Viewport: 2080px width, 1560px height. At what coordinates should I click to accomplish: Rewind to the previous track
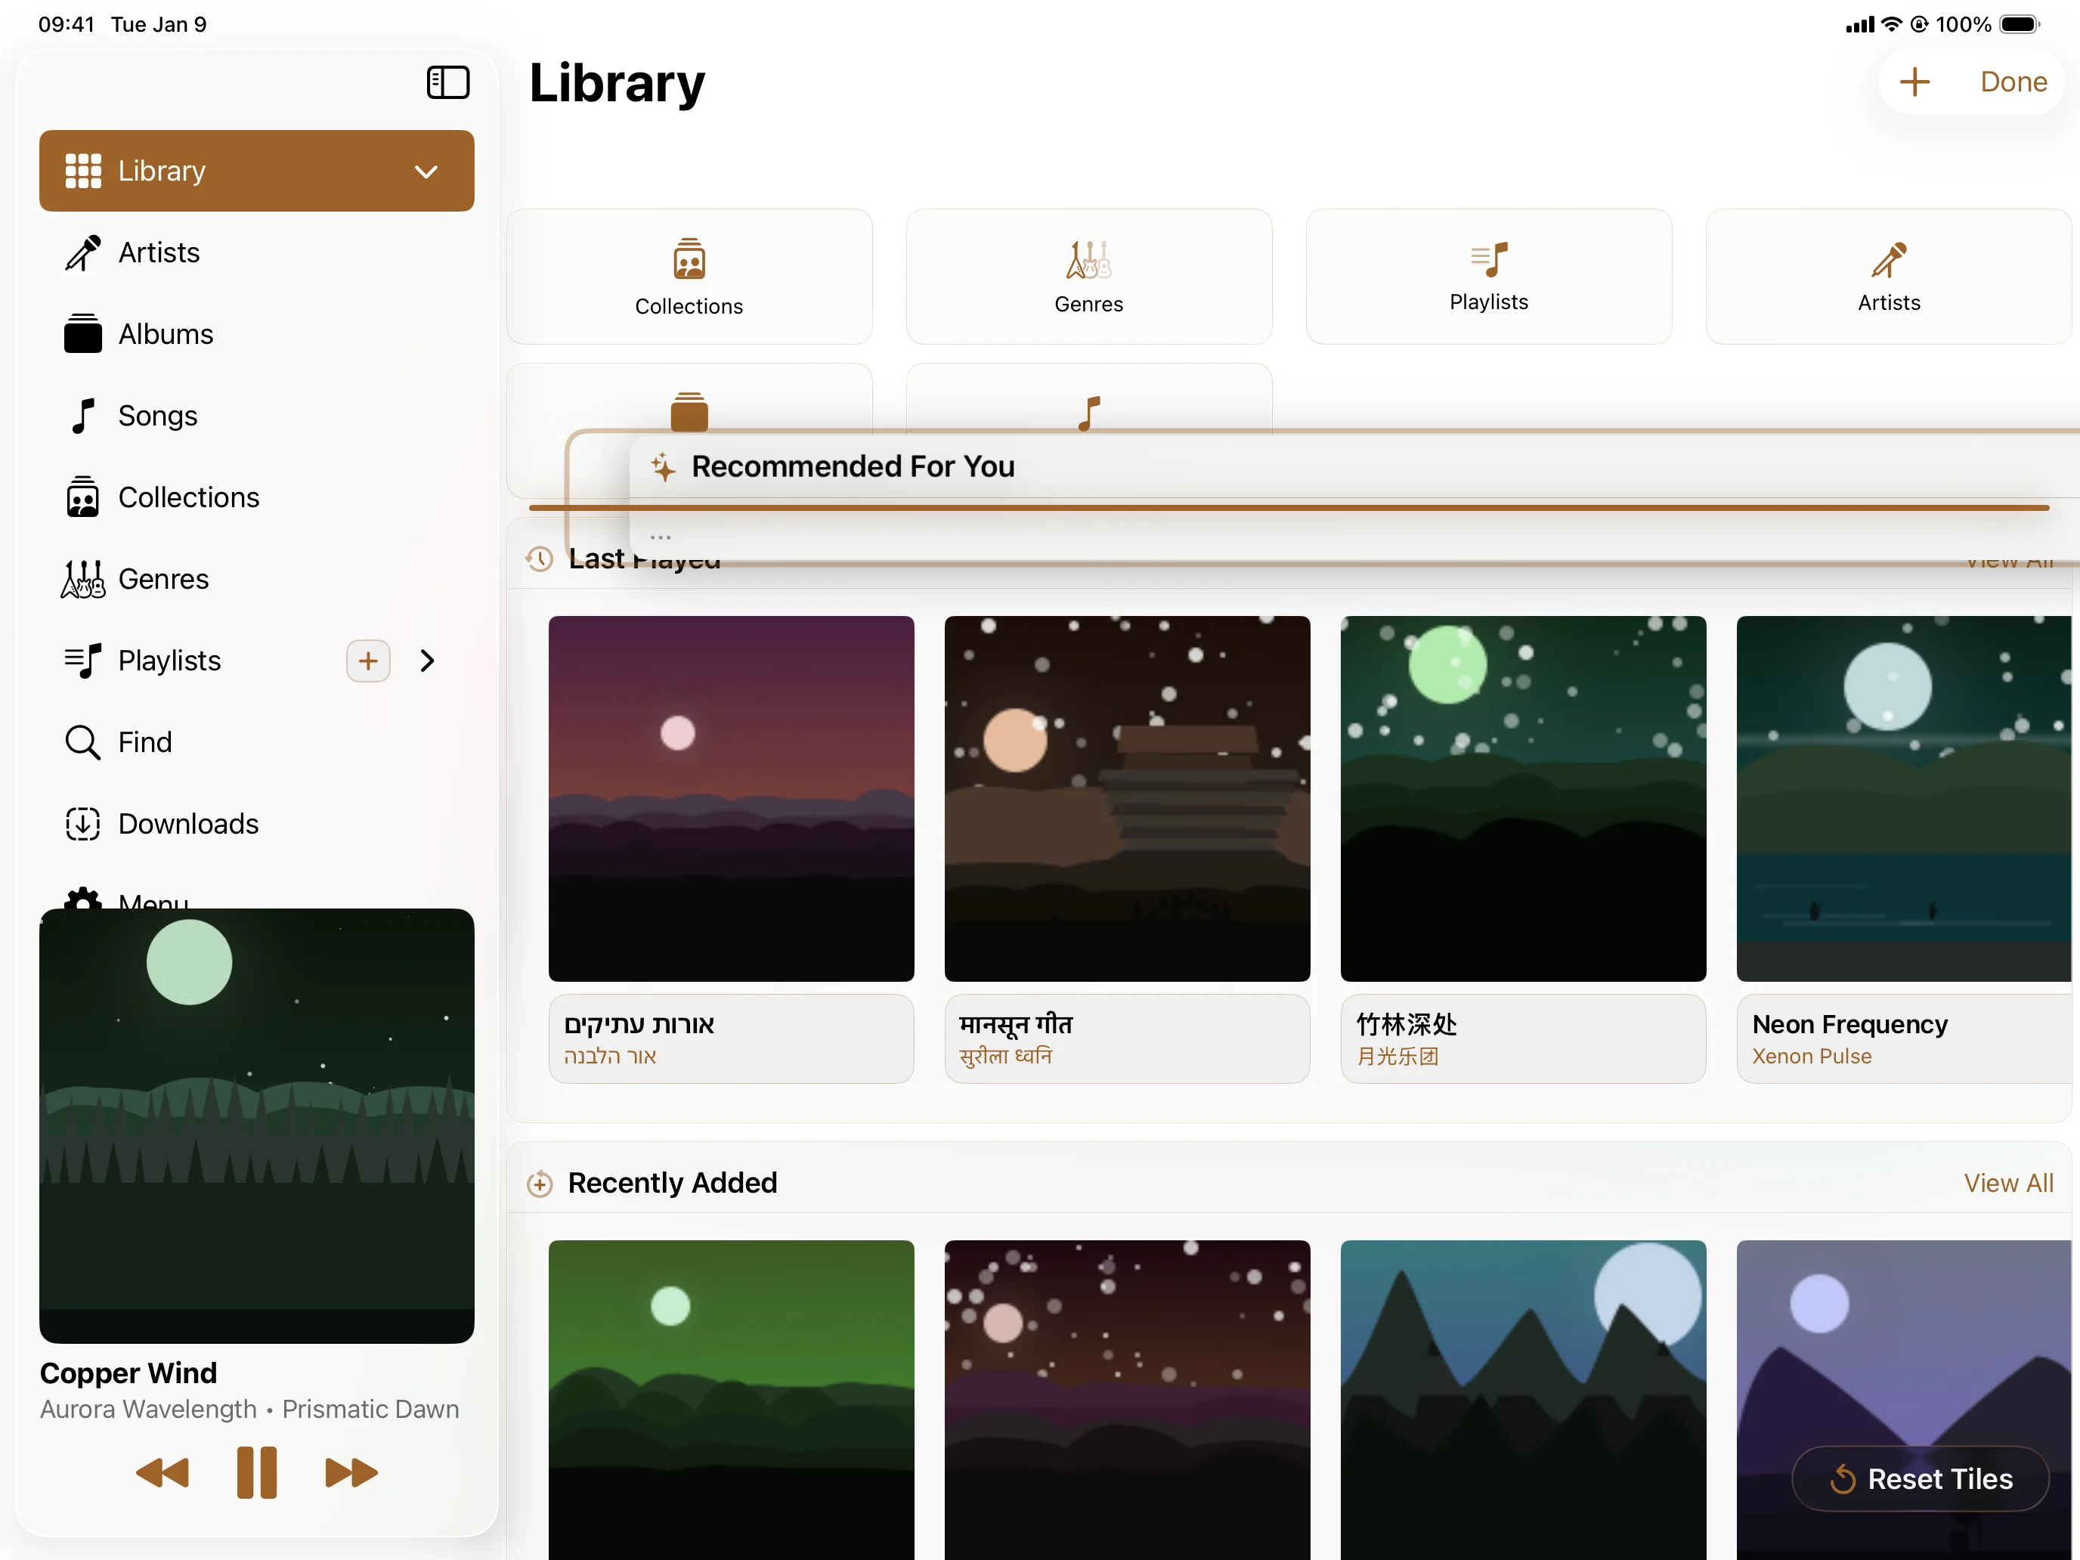[x=162, y=1472]
